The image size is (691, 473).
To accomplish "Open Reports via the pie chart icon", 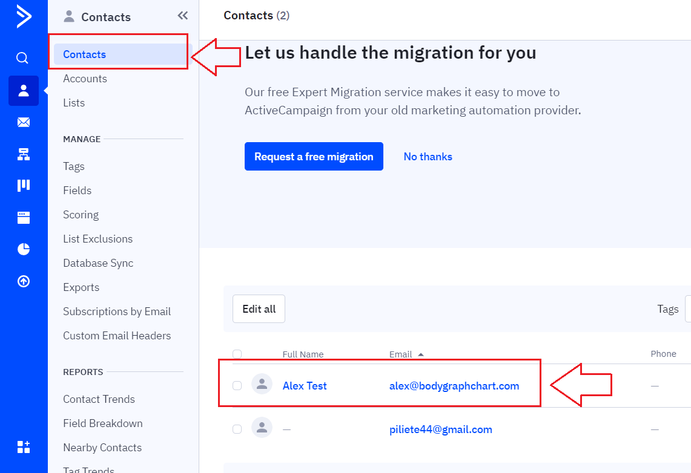I will tap(24, 249).
